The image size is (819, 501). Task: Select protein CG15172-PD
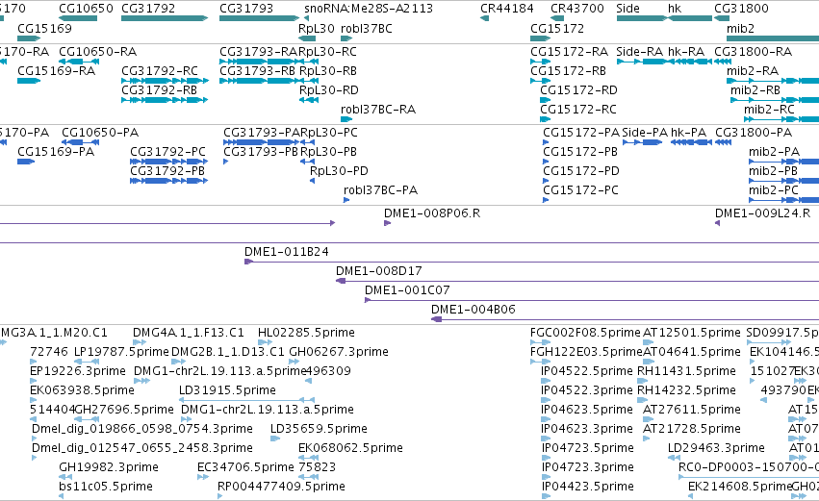[x=581, y=171]
